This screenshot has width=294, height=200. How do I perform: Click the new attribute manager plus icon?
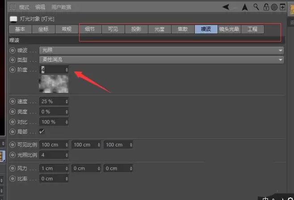[x=282, y=7]
